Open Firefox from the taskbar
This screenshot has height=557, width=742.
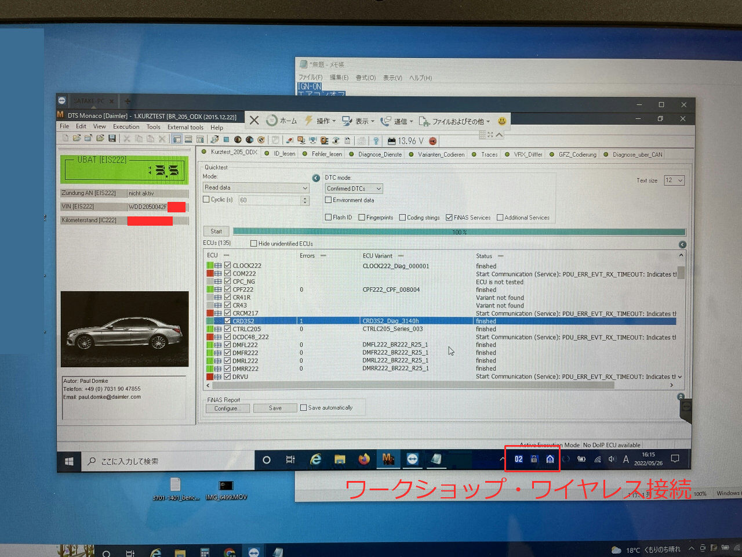(364, 460)
